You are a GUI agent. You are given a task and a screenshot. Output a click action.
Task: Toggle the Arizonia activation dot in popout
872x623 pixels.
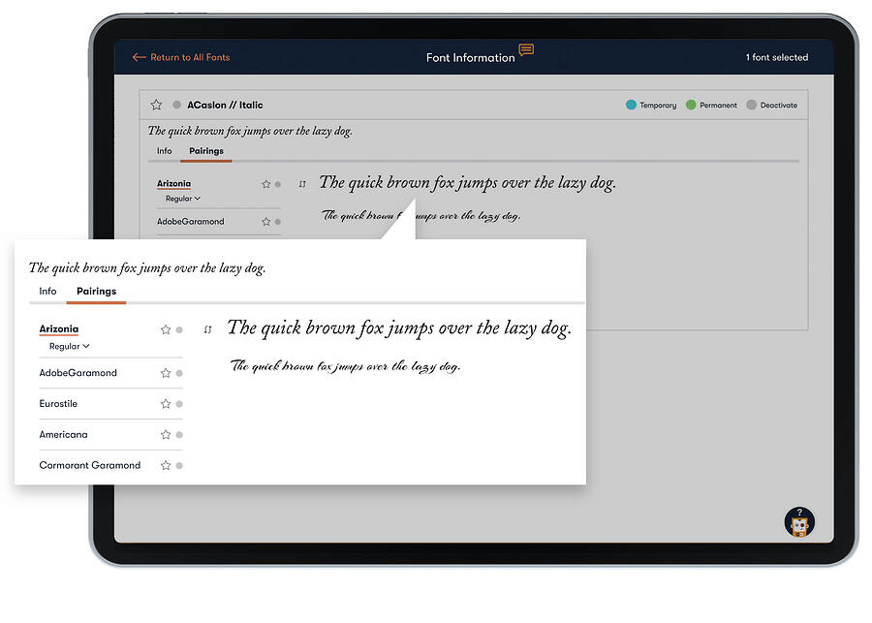179,329
